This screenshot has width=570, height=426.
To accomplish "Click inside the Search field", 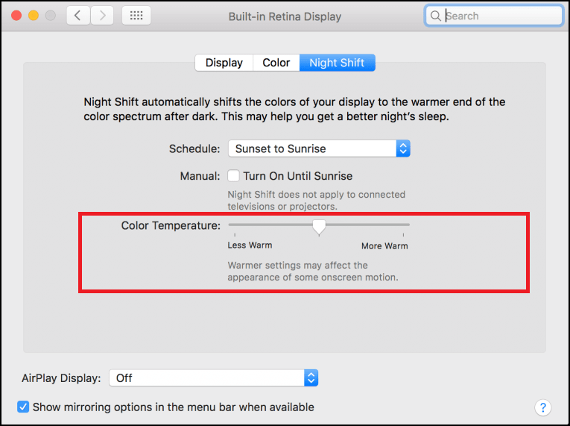I will tap(499, 16).
